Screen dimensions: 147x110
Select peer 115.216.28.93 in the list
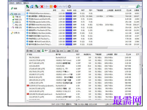(x=34, y=66)
